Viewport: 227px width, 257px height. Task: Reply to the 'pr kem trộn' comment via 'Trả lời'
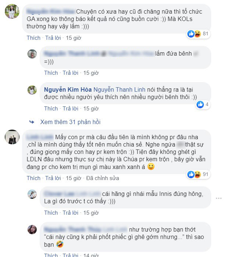pos(53,178)
